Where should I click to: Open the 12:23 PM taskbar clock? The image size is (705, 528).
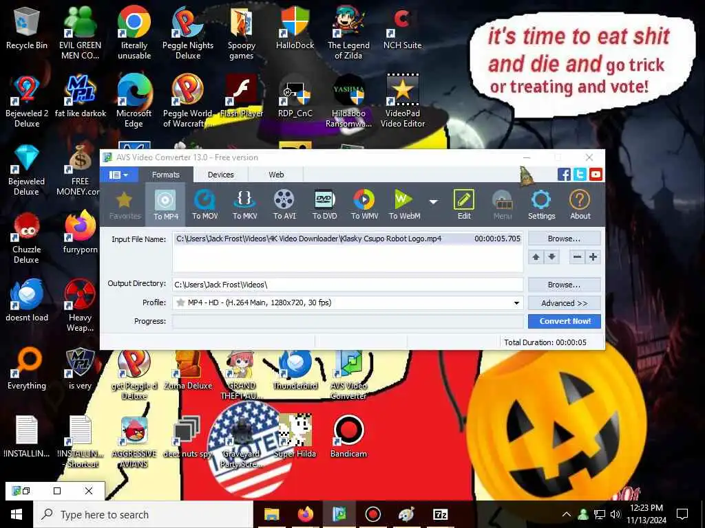(646, 514)
